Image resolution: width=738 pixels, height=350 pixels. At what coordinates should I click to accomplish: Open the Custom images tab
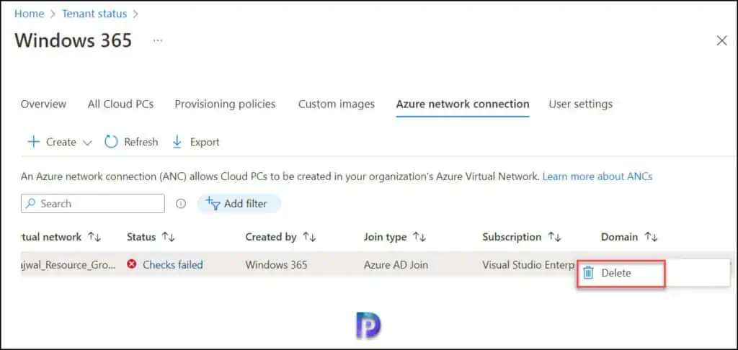[337, 104]
